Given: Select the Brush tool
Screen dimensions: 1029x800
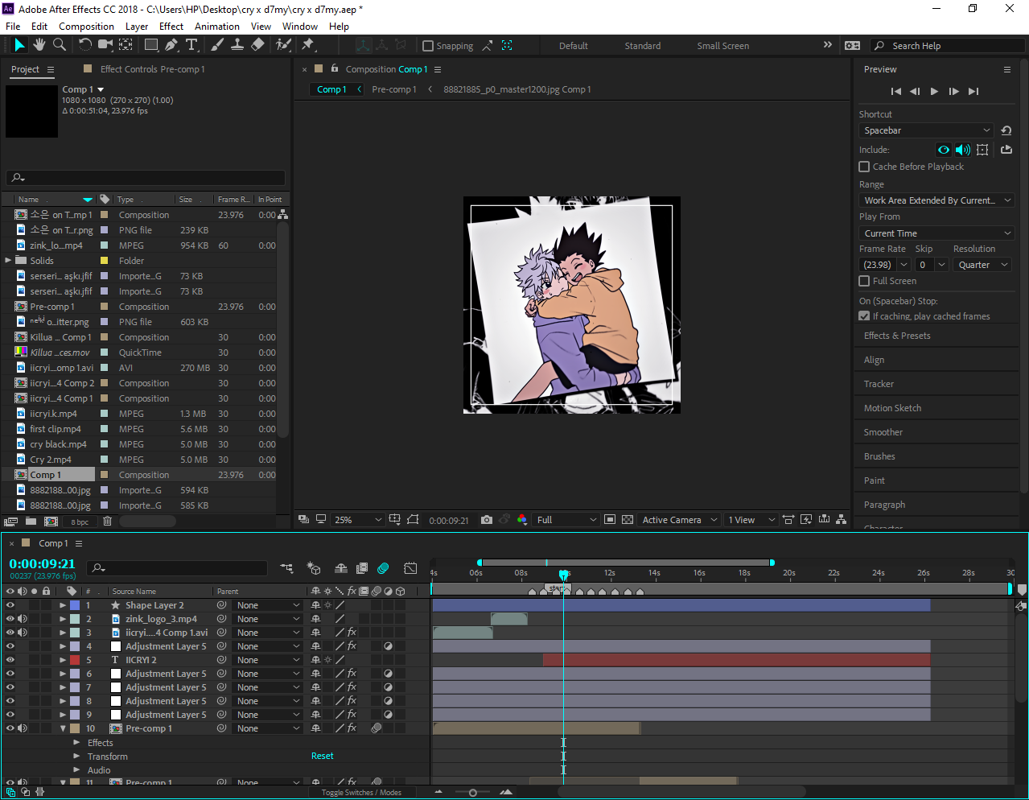Looking at the screenshot, I should click(217, 45).
